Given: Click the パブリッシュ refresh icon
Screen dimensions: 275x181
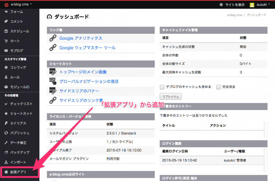Looking at the screenshot, I should coord(6,133).
